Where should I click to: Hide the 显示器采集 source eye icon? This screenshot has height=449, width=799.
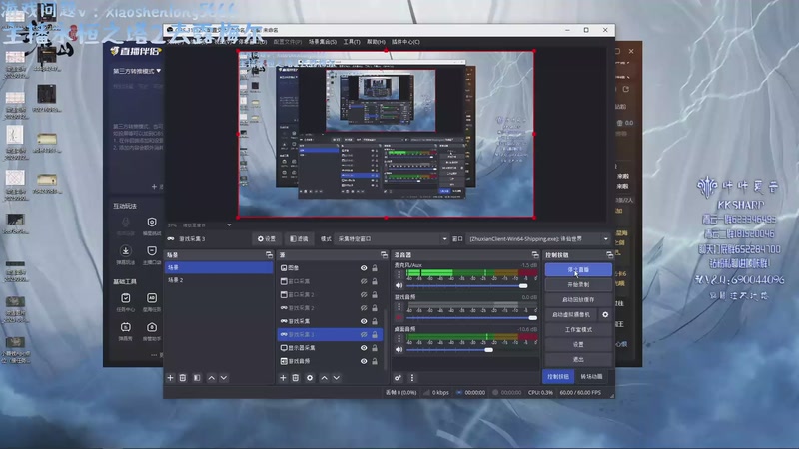pos(364,347)
